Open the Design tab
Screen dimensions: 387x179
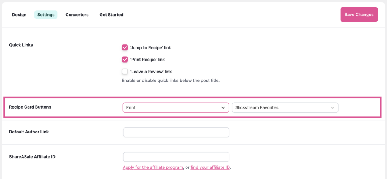coord(19,15)
